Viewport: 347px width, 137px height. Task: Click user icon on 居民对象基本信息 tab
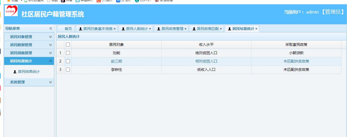[x=80, y=29]
